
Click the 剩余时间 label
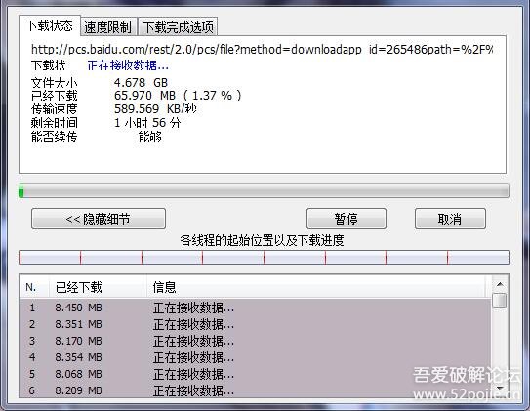[54, 122]
